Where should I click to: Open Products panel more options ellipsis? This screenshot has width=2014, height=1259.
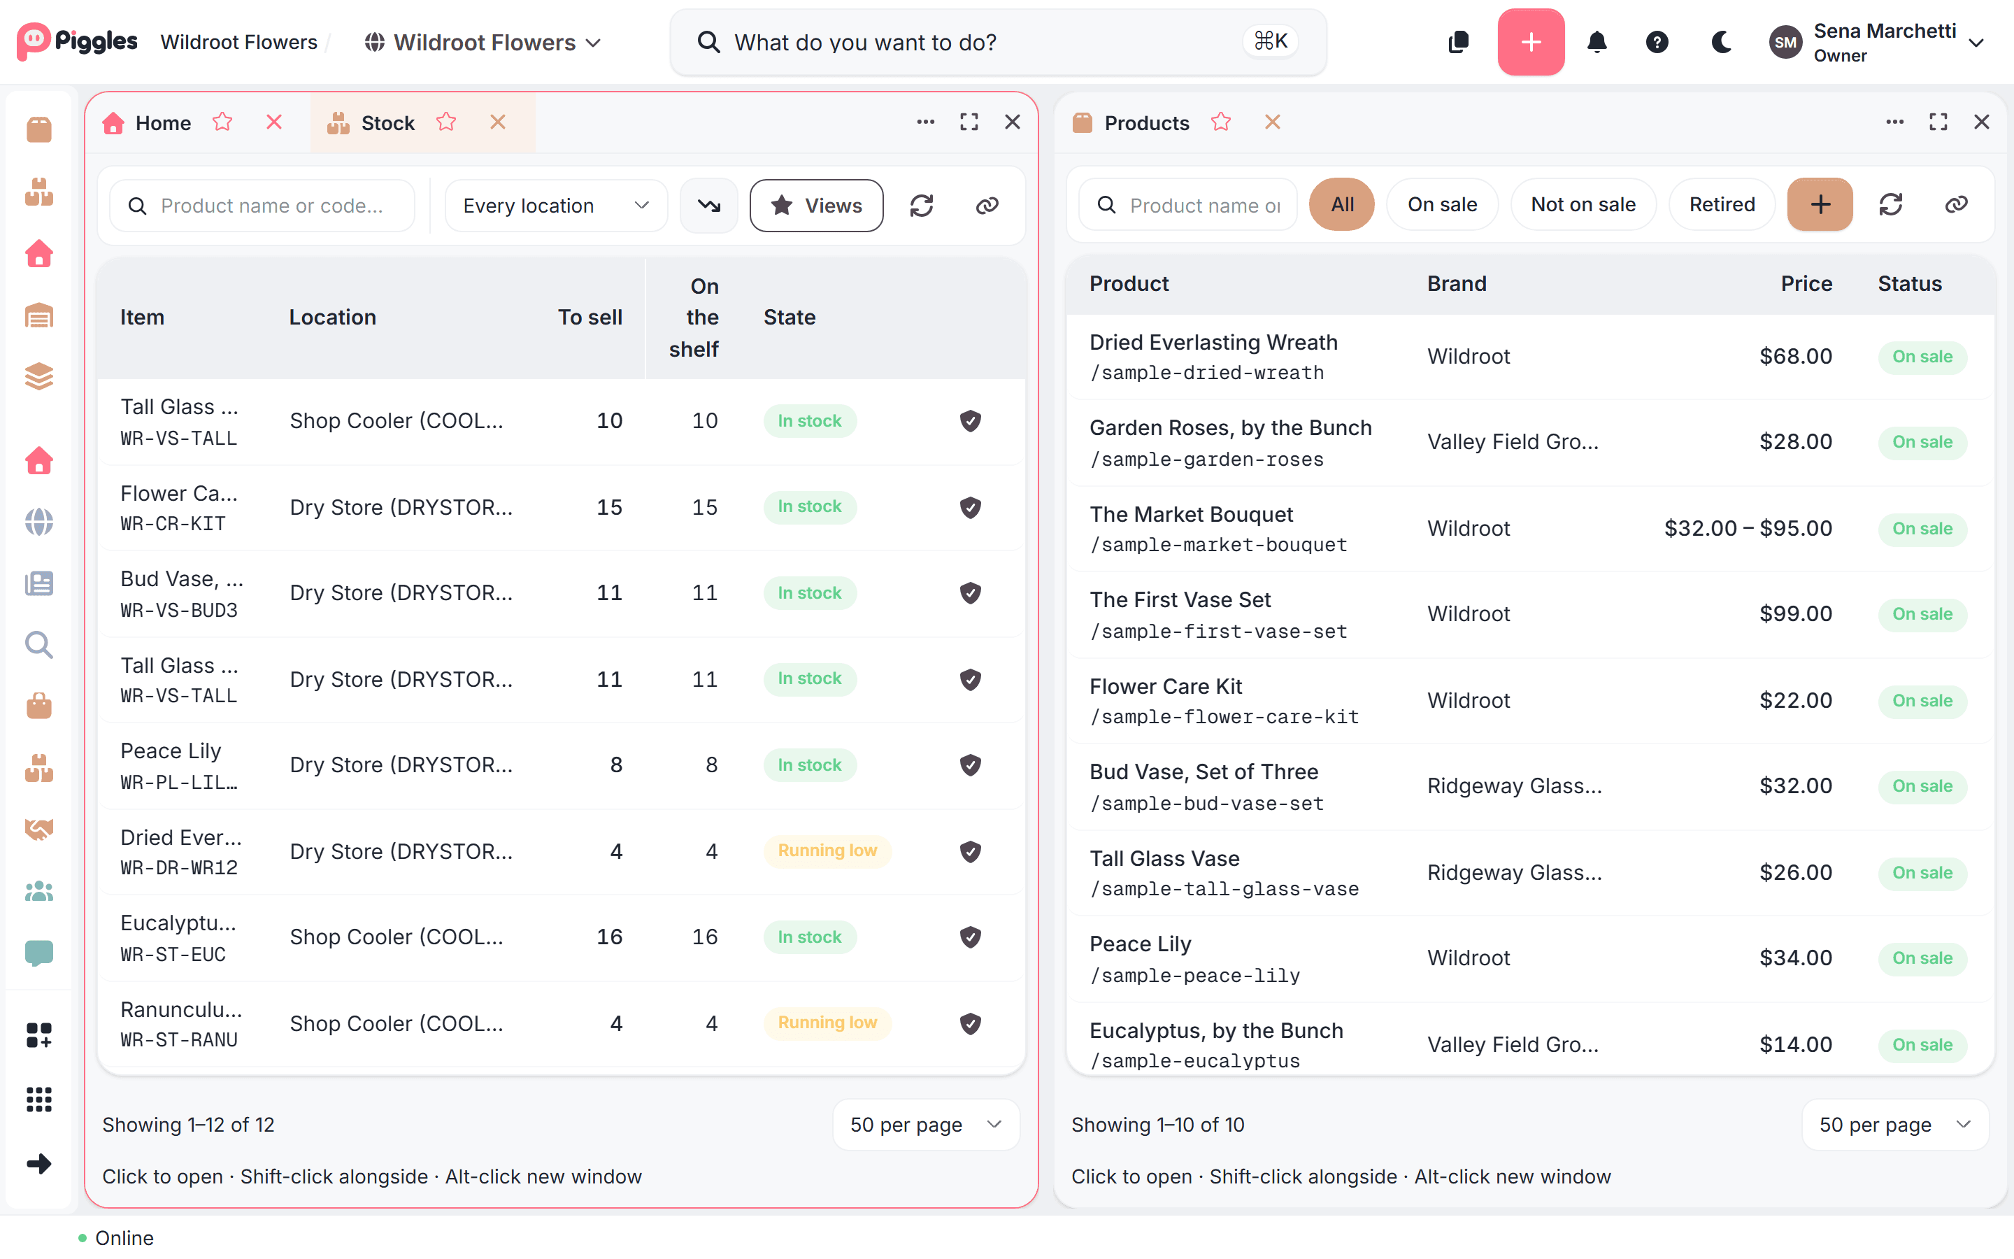(1895, 122)
